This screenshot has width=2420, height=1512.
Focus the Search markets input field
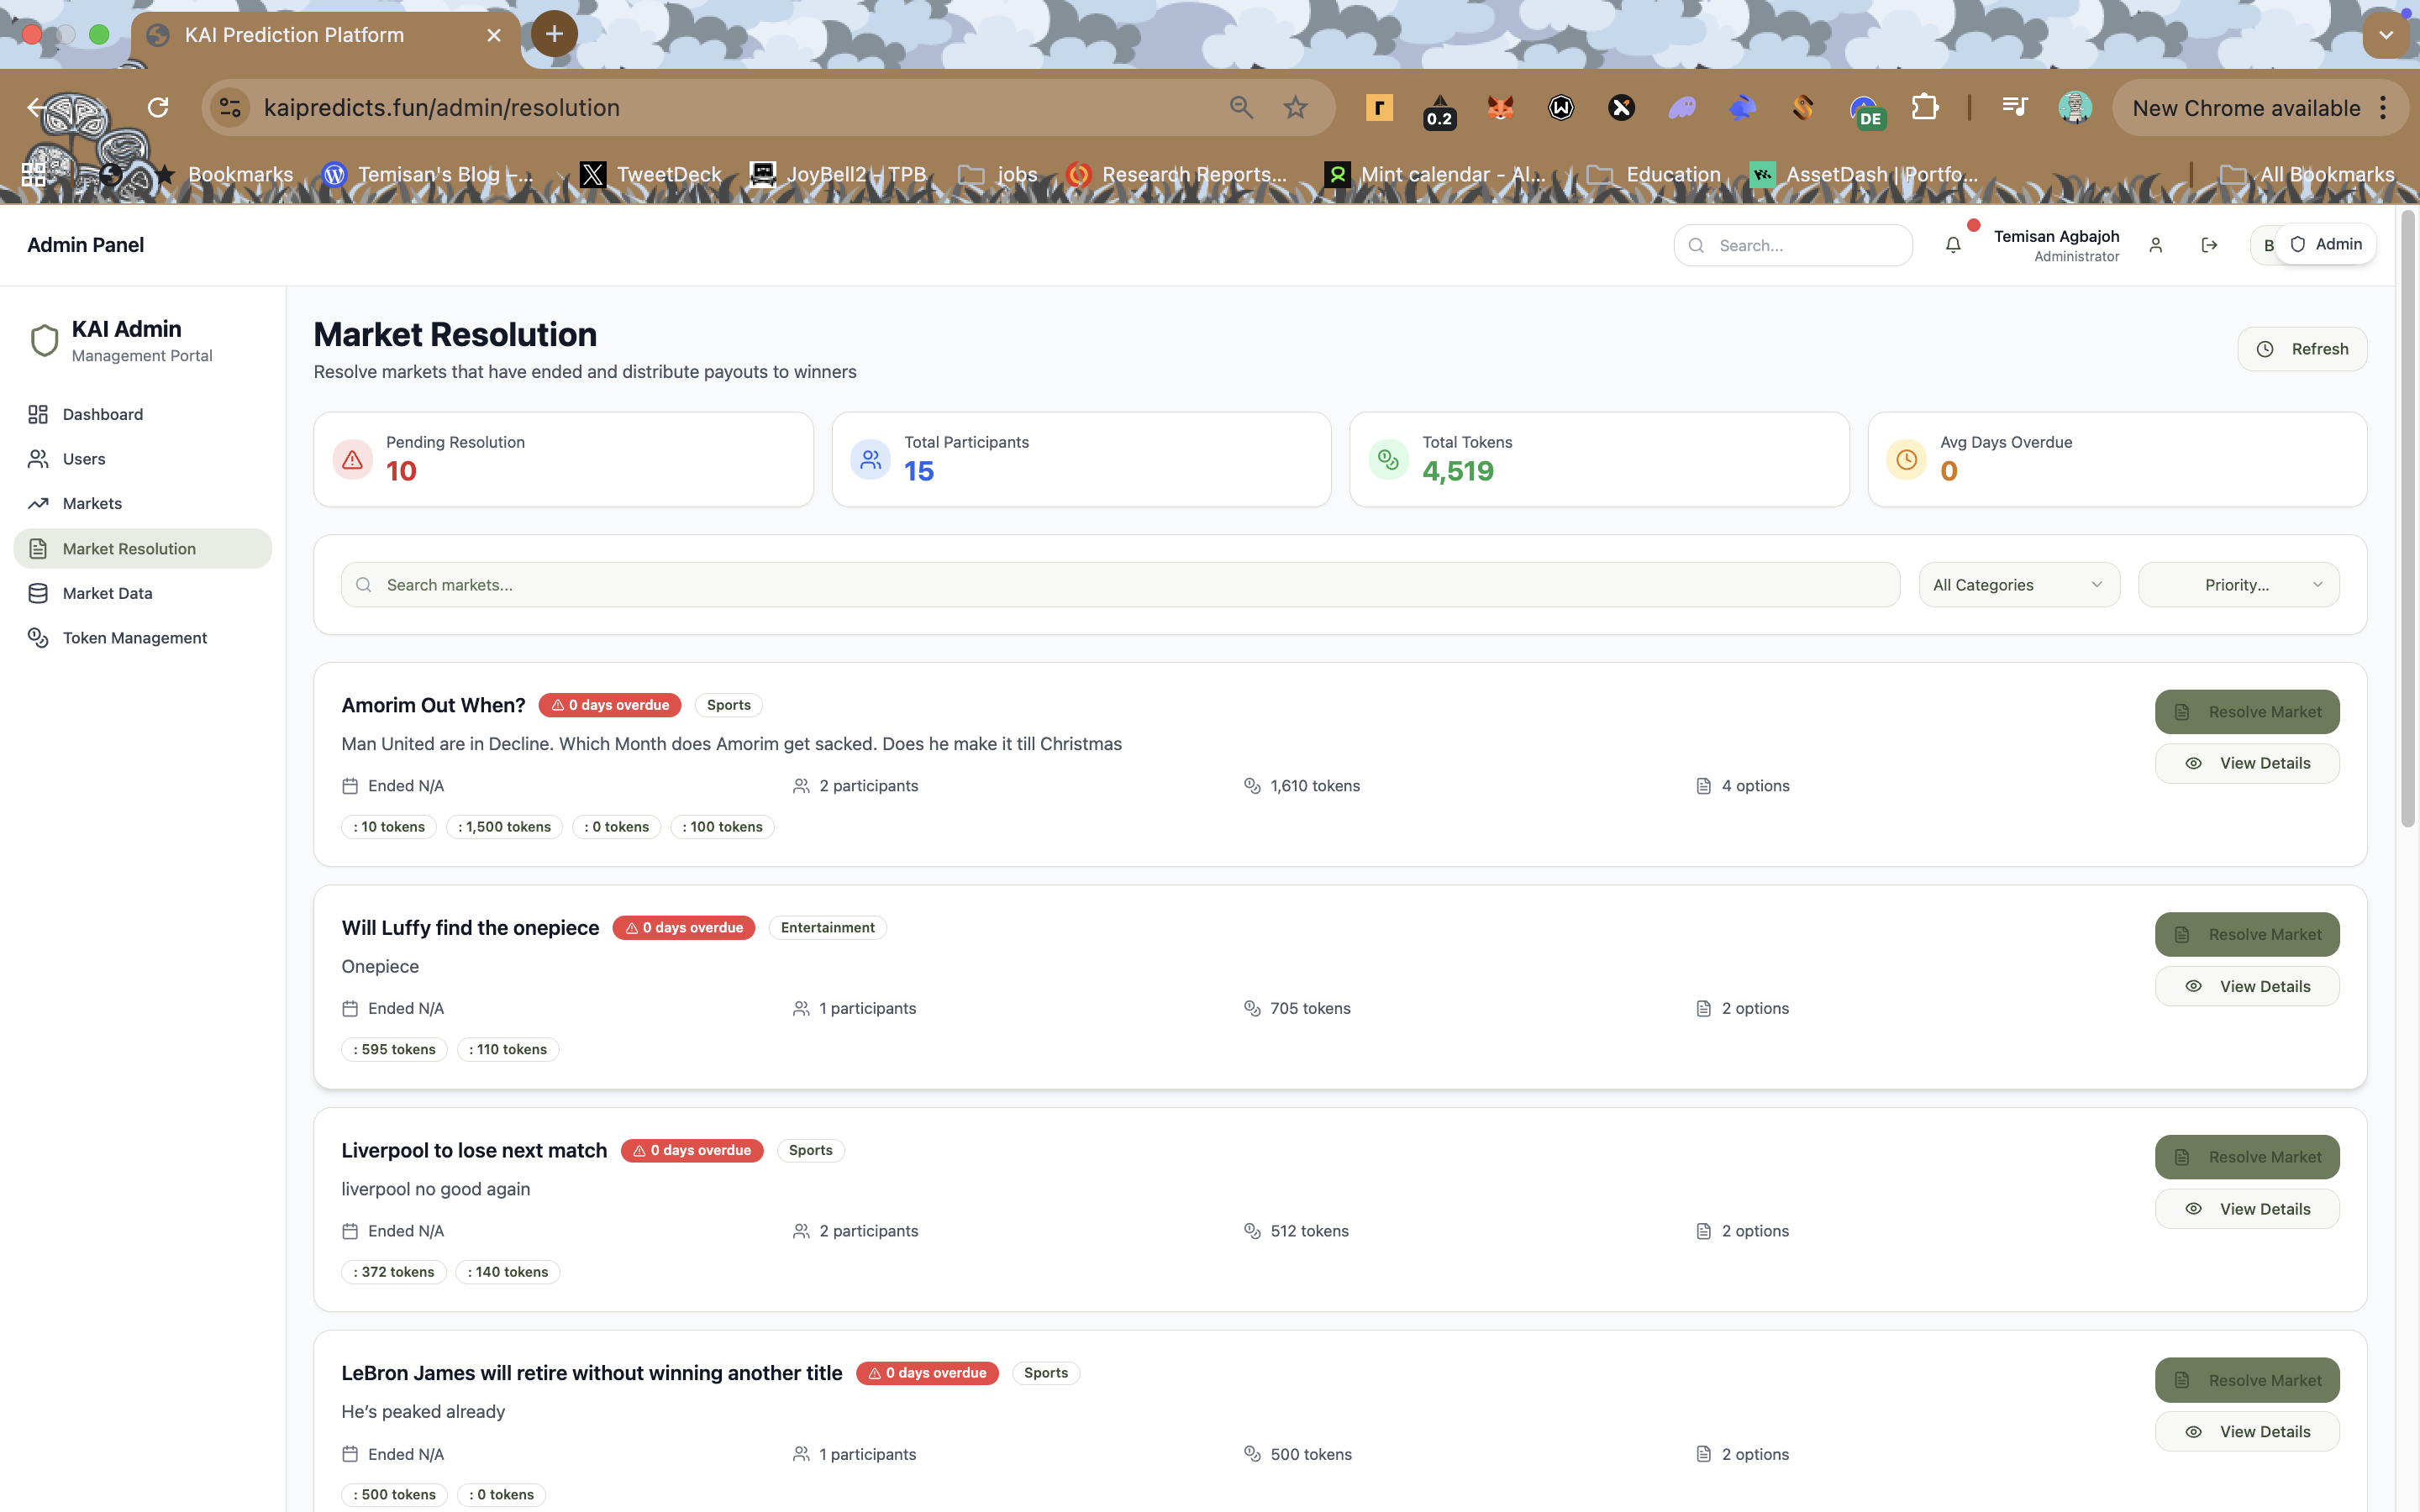[x=1120, y=585]
